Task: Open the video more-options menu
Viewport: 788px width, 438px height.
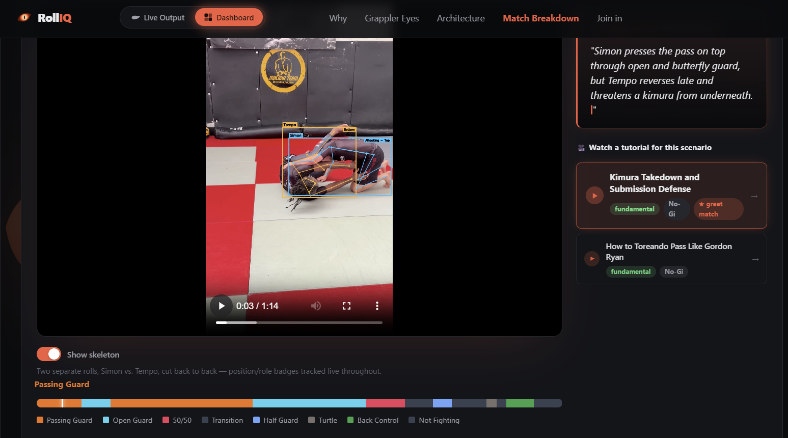Action: click(x=377, y=306)
